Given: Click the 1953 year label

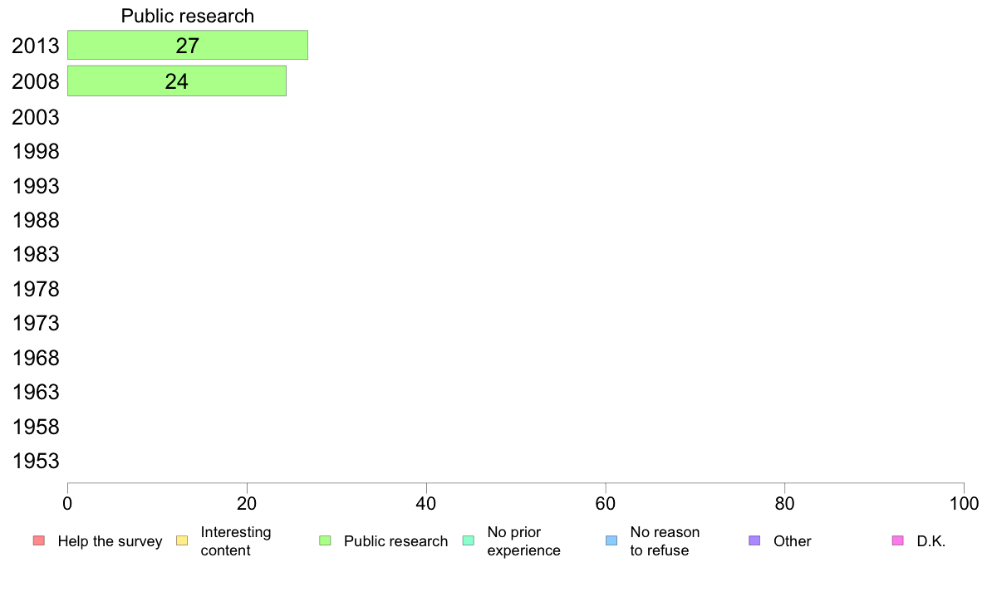Looking at the screenshot, I should click(36, 462).
